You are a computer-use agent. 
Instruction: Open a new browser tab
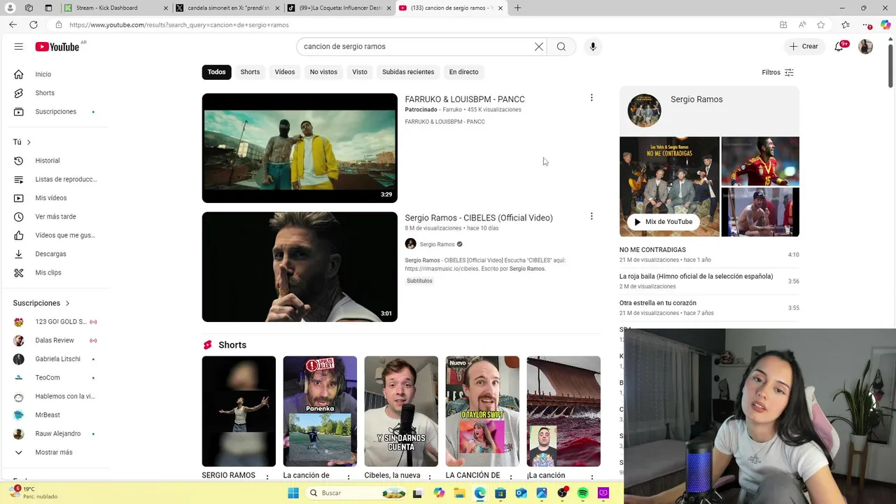pos(517,8)
